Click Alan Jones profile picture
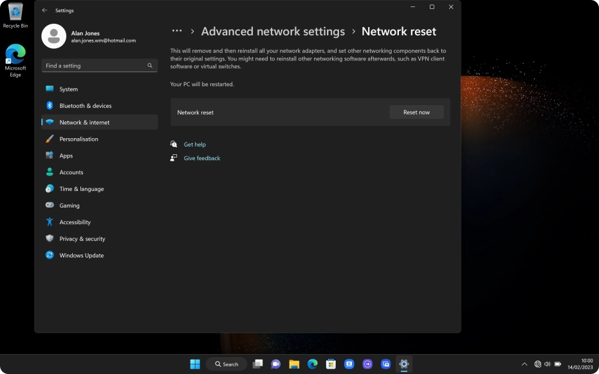This screenshot has width=599, height=374. pos(54,37)
